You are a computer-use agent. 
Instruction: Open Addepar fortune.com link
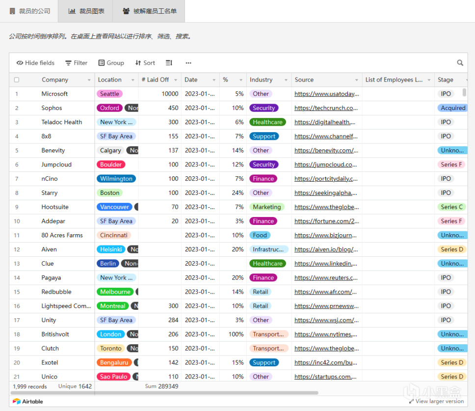[327, 221]
